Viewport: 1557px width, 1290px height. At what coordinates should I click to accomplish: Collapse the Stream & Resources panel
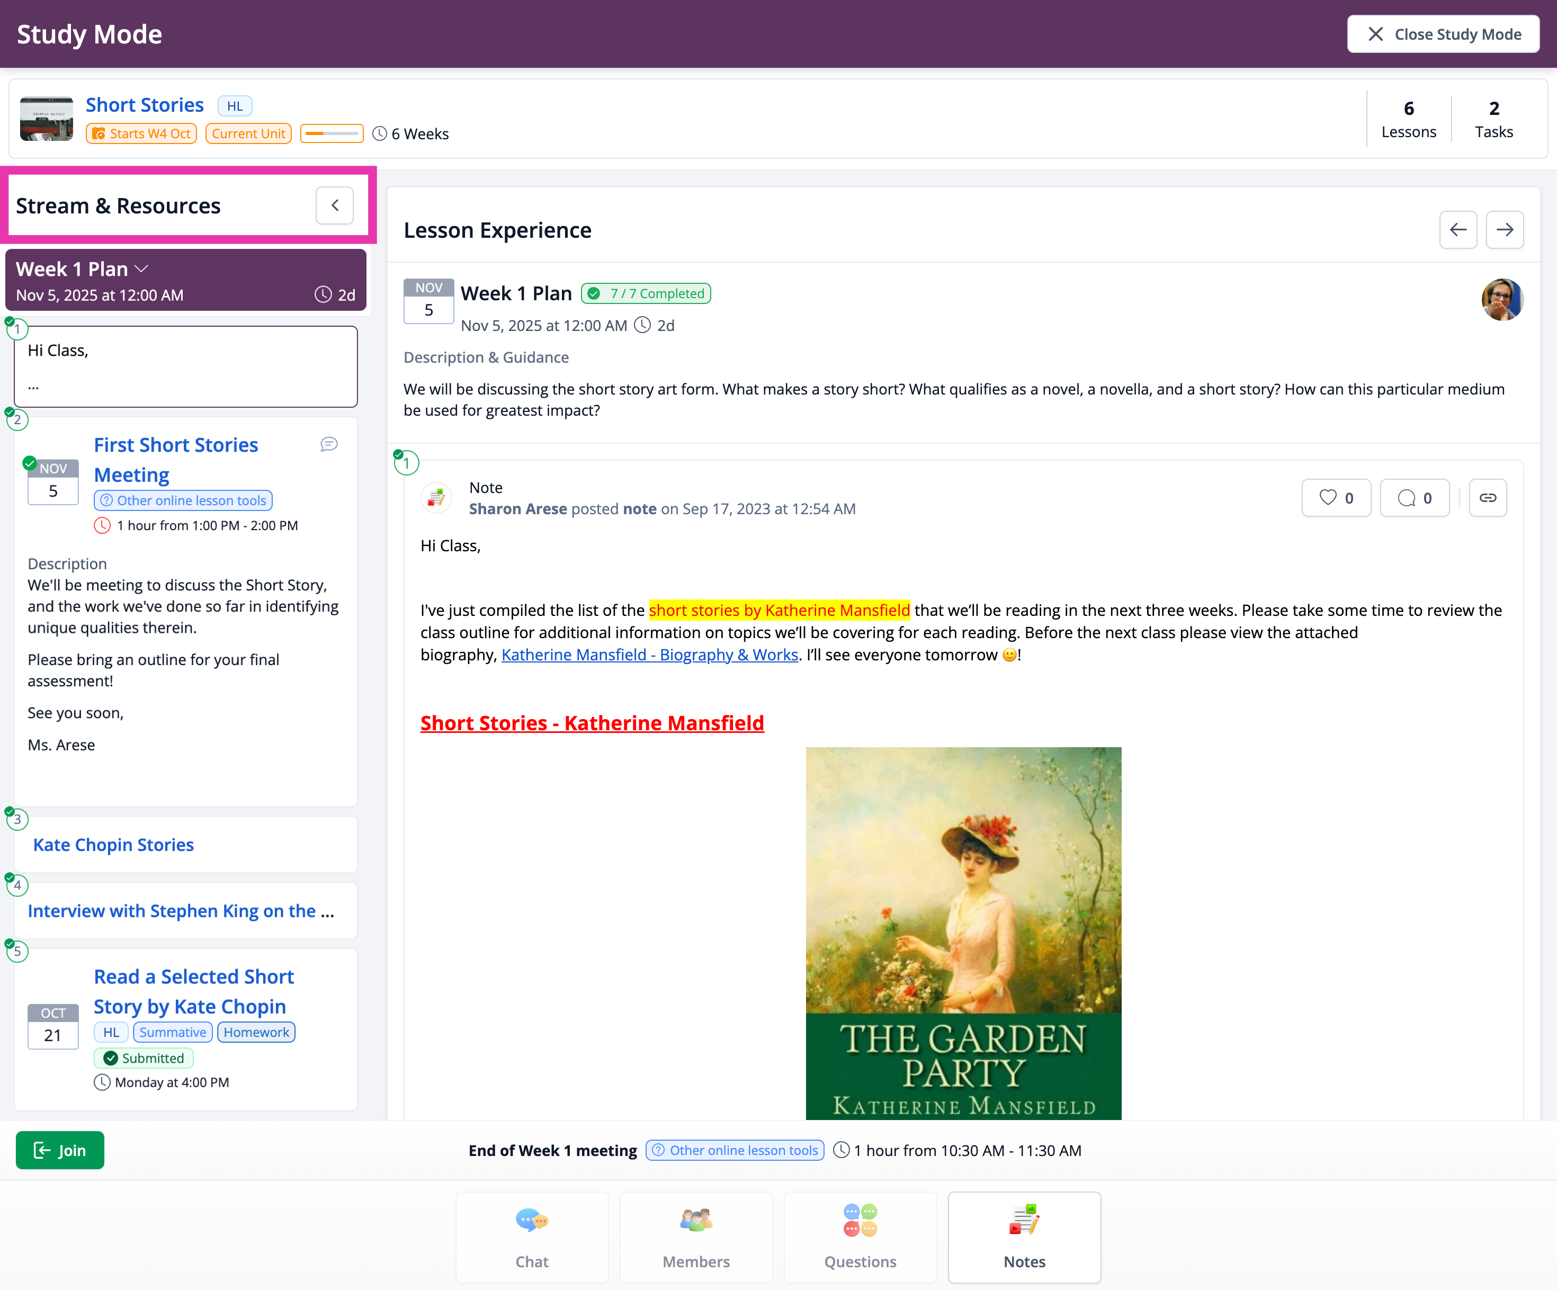pyautogui.click(x=334, y=205)
